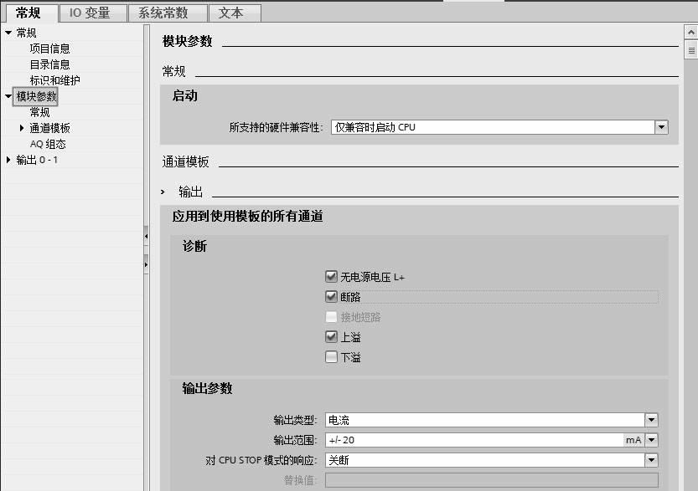
Task: Select 常规 under 模块参数 in tree
Action: point(39,112)
